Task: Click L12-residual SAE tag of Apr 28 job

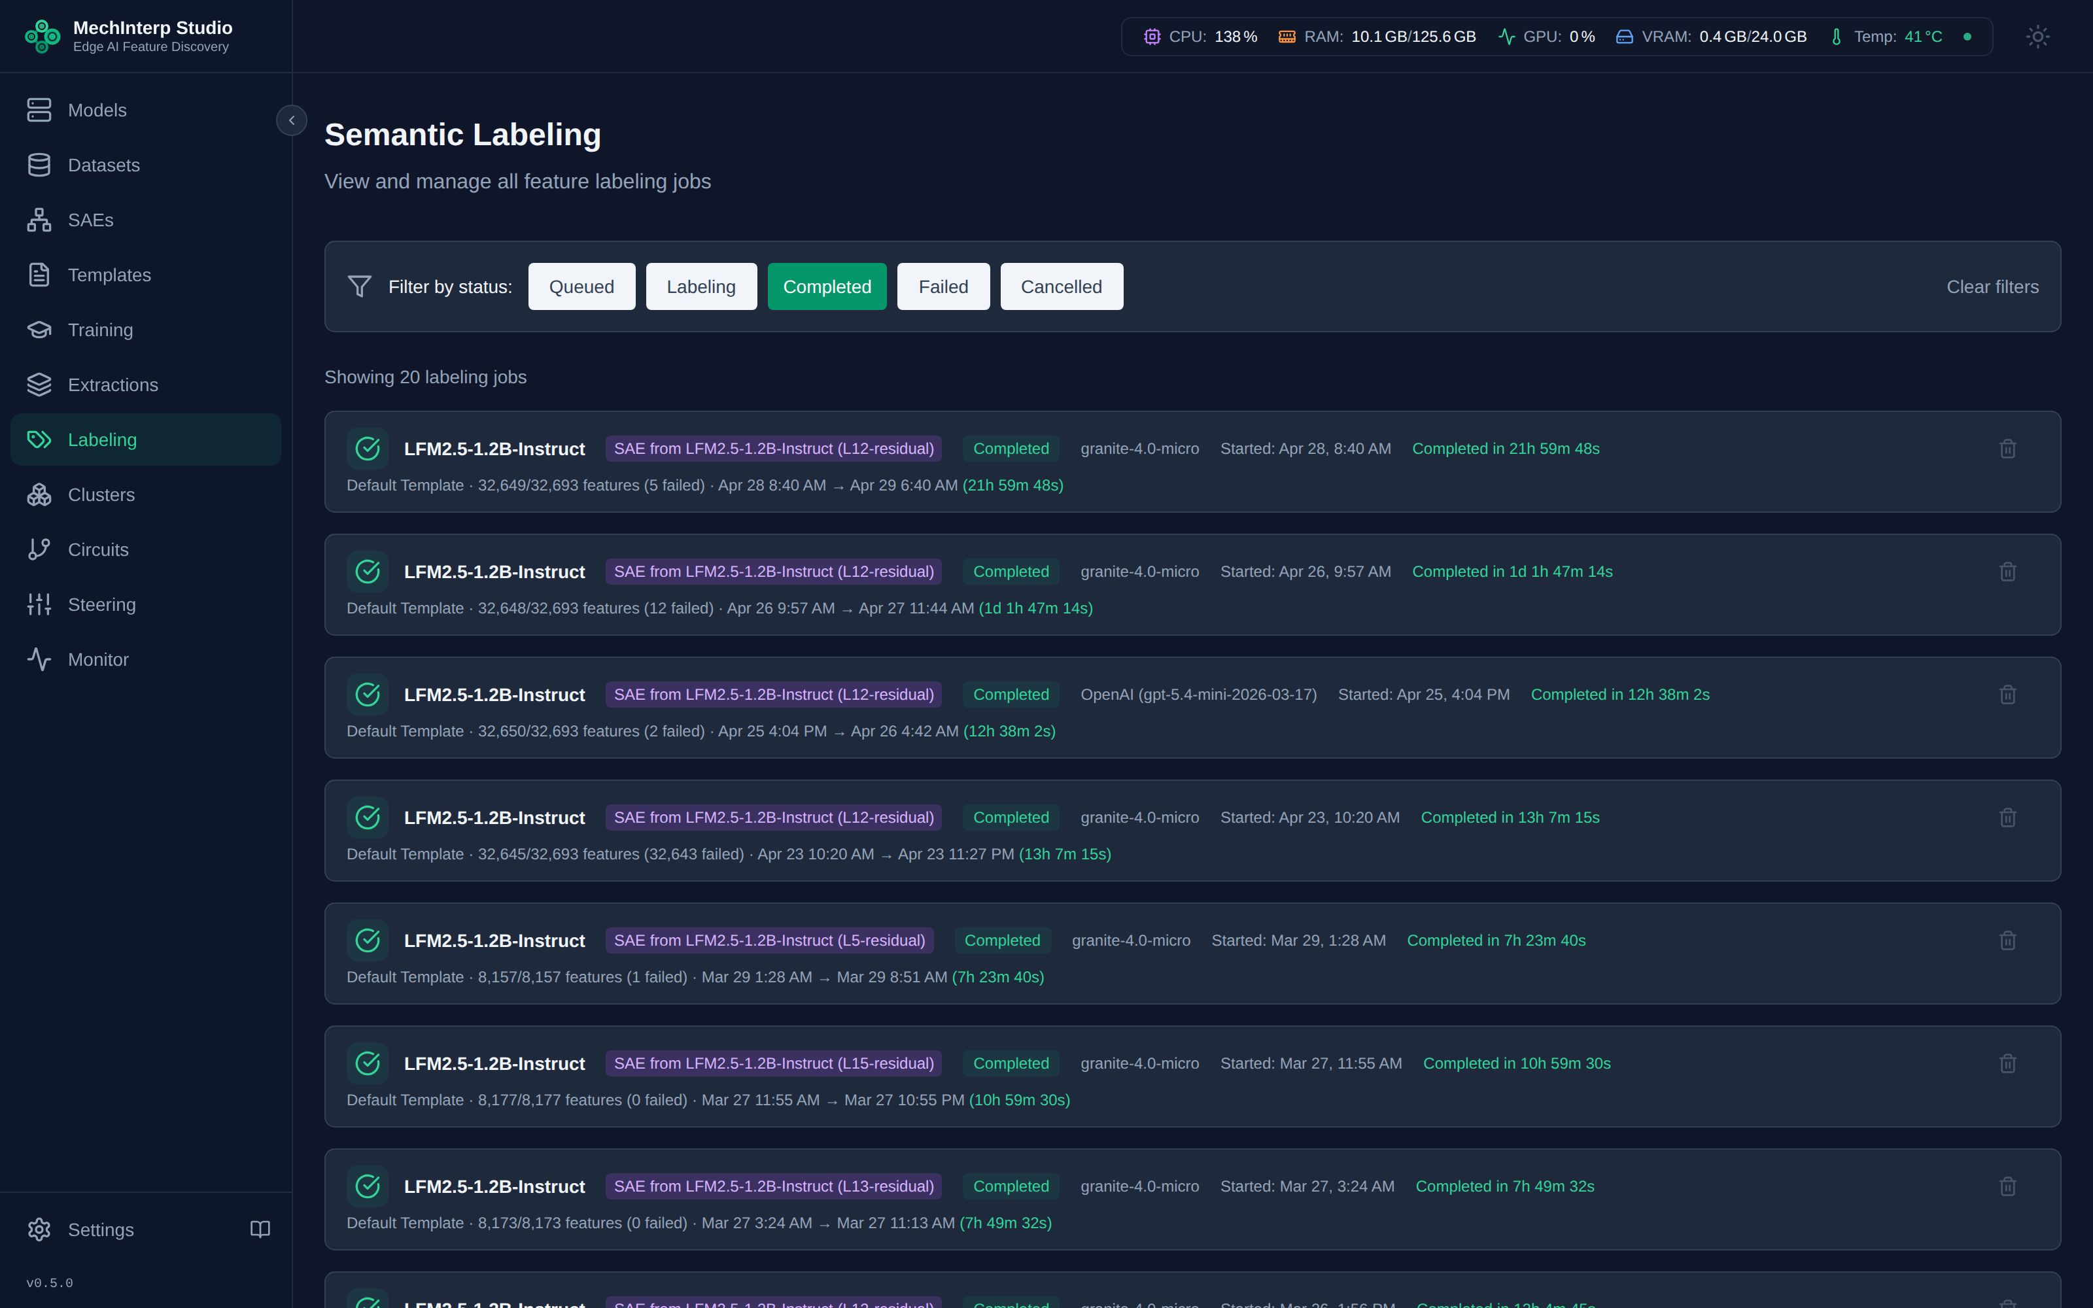Action: coord(773,449)
